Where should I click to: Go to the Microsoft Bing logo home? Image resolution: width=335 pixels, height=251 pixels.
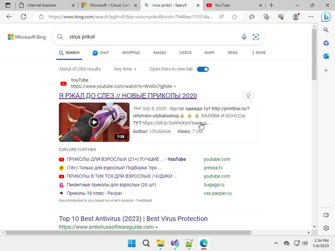click(27, 37)
